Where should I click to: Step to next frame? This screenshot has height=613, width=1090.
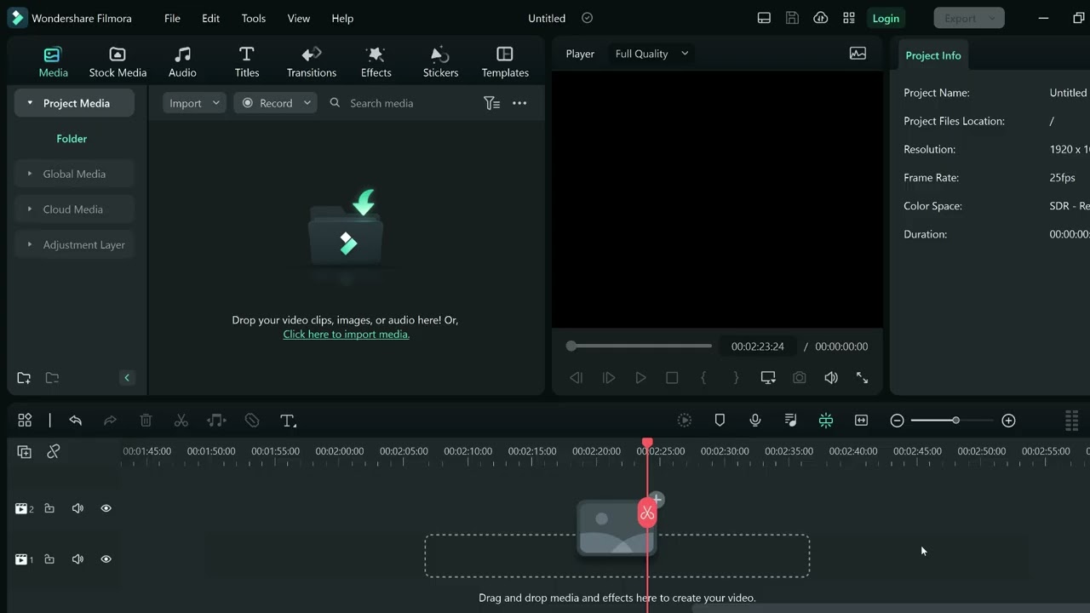click(x=608, y=378)
